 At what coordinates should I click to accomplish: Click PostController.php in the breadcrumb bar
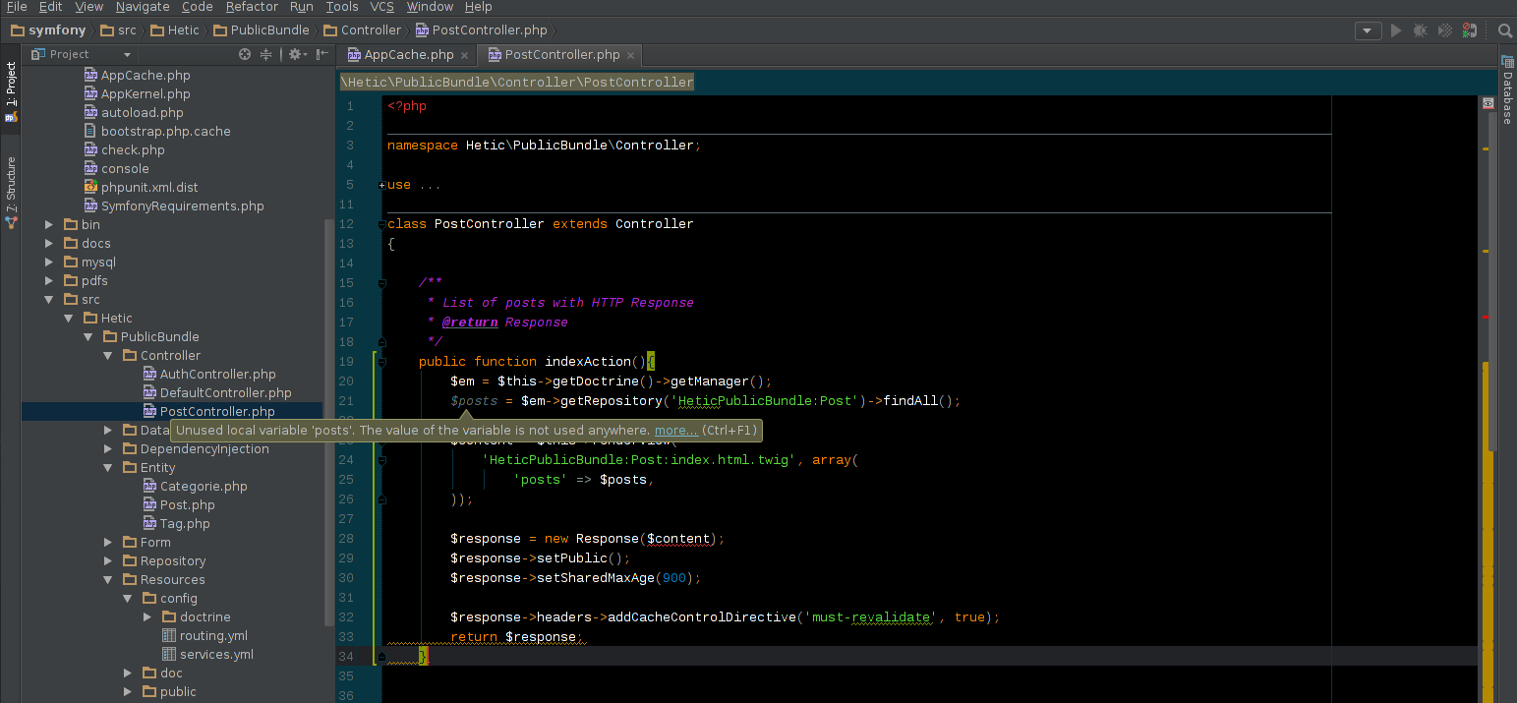[x=481, y=30]
